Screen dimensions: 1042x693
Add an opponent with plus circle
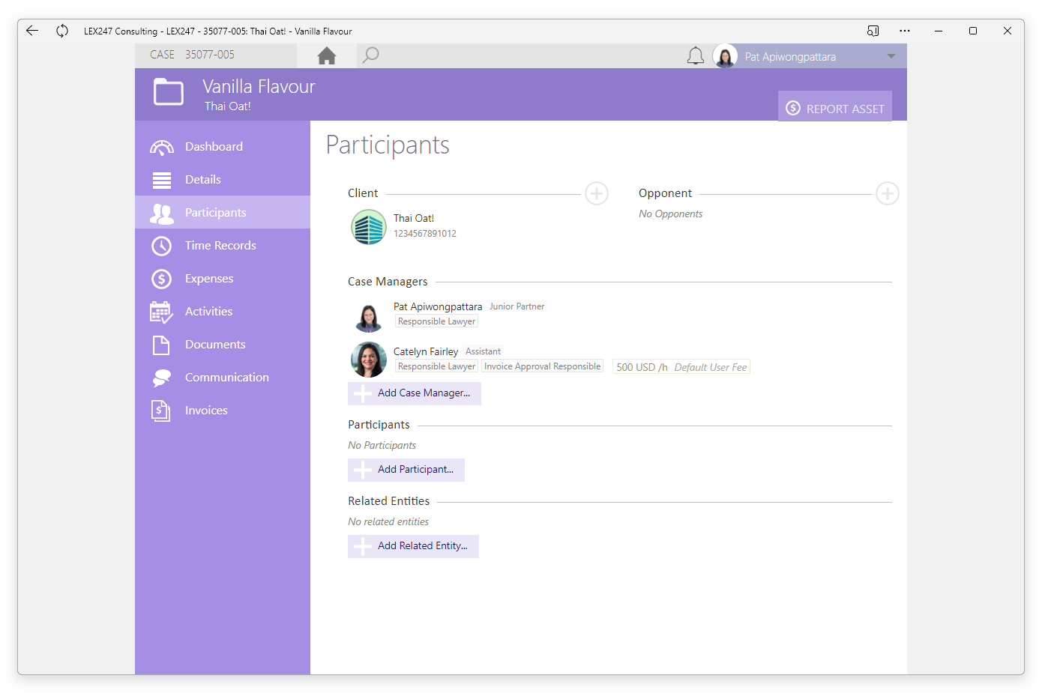[x=888, y=193]
